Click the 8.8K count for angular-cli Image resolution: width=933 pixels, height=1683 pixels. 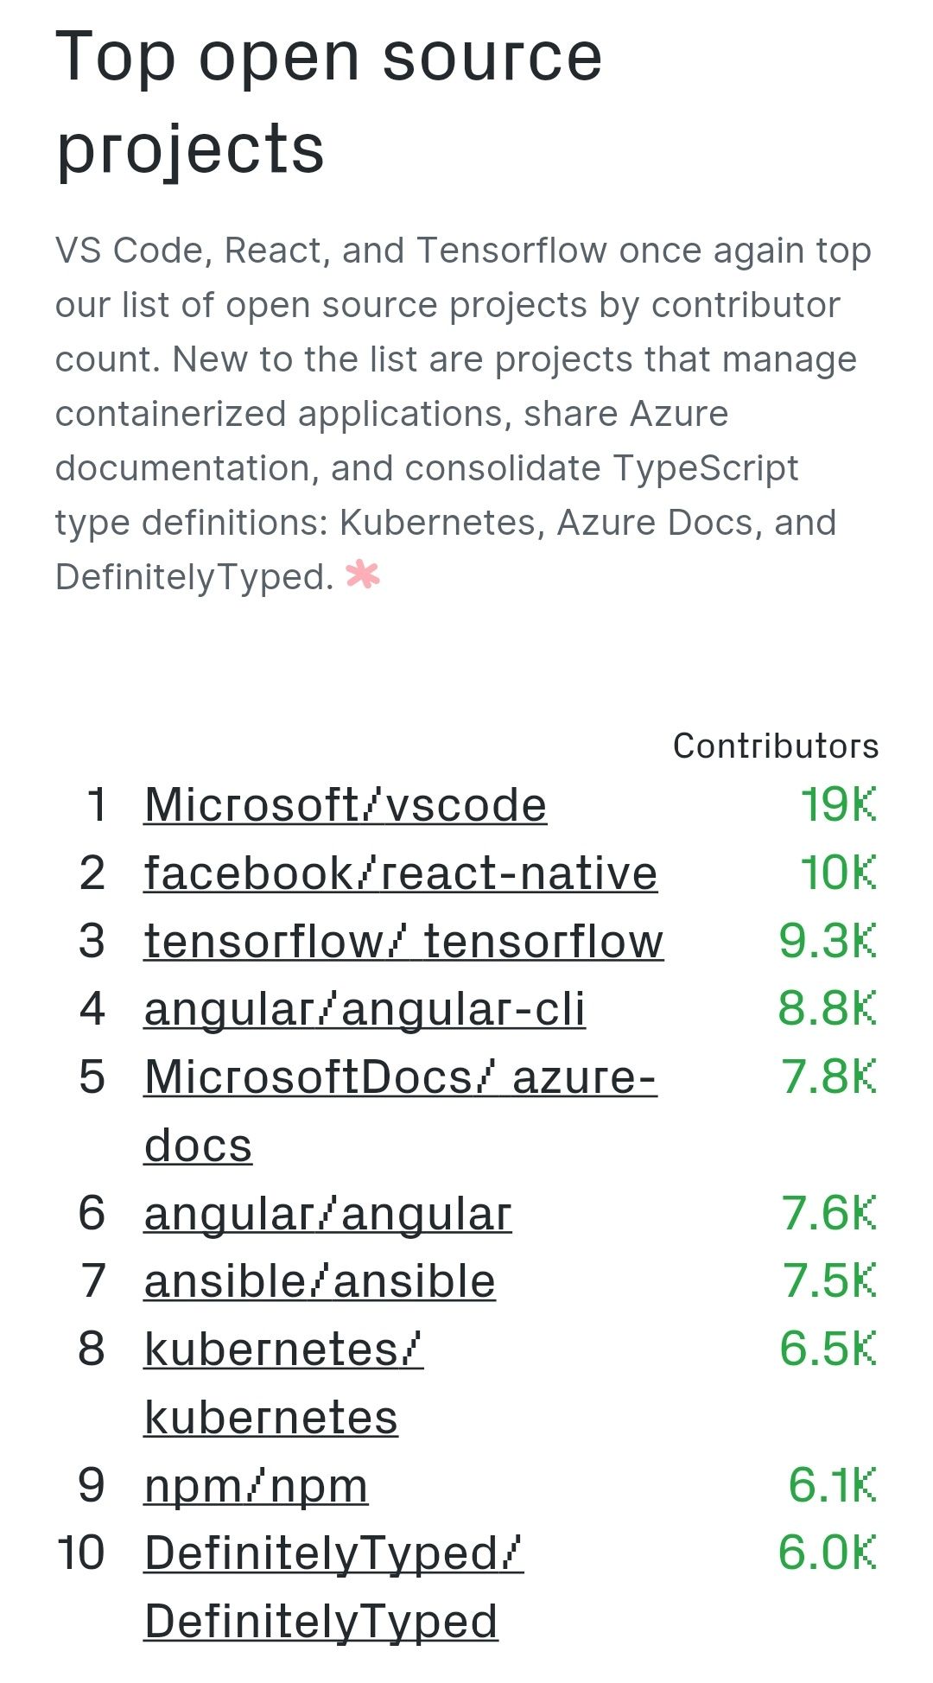[x=827, y=1009]
